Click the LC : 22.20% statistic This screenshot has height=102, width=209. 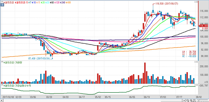(189, 54)
